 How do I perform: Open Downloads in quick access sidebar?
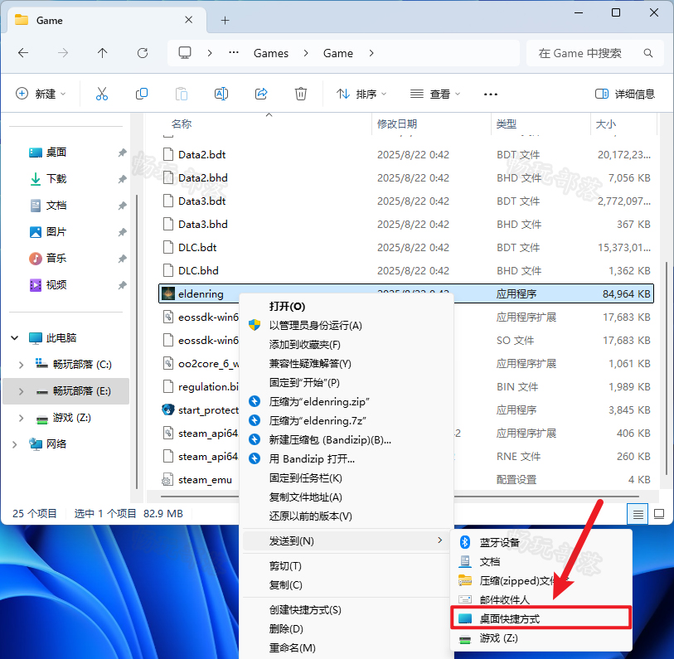[x=56, y=179]
